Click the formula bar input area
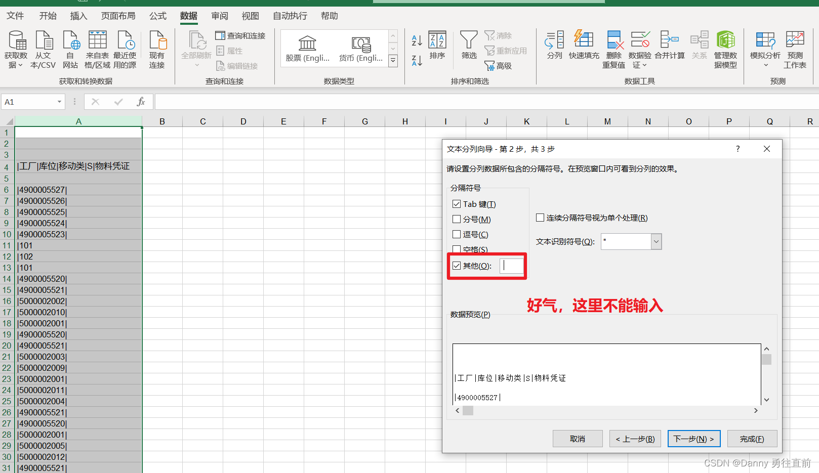Image resolution: width=819 pixels, height=473 pixels. pos(486,102)
